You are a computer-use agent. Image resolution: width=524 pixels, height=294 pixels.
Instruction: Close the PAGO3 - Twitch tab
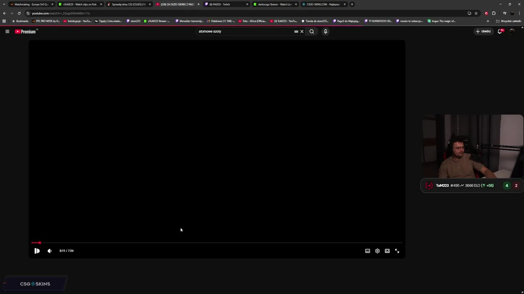click(x=247, y=4)
